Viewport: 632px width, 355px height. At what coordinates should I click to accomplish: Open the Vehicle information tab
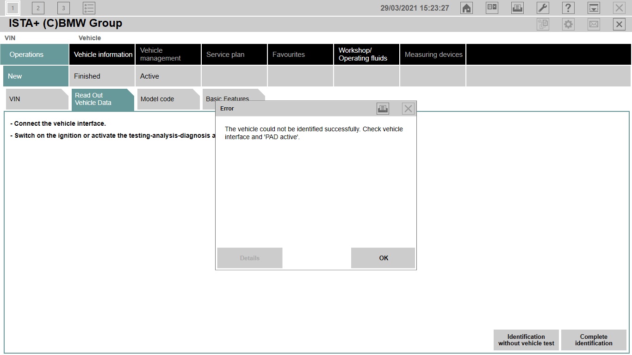[103, 55]
